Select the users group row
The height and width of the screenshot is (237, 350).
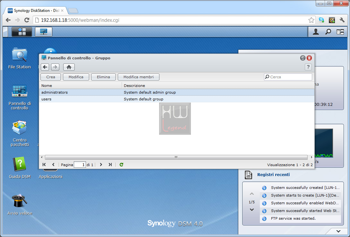point(176,99)
